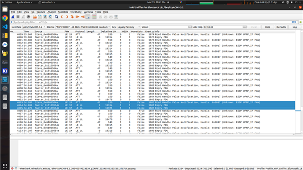
Task: Sort packets by the Time column header
Action: coord(26,32)
